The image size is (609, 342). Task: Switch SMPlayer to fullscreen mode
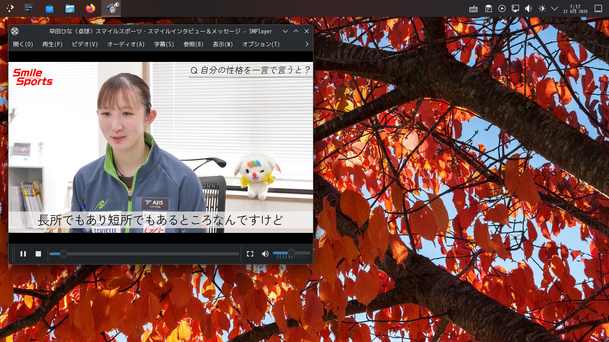250,253
